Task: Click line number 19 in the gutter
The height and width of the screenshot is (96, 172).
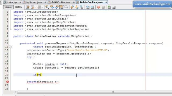Action: coord(6,71)
